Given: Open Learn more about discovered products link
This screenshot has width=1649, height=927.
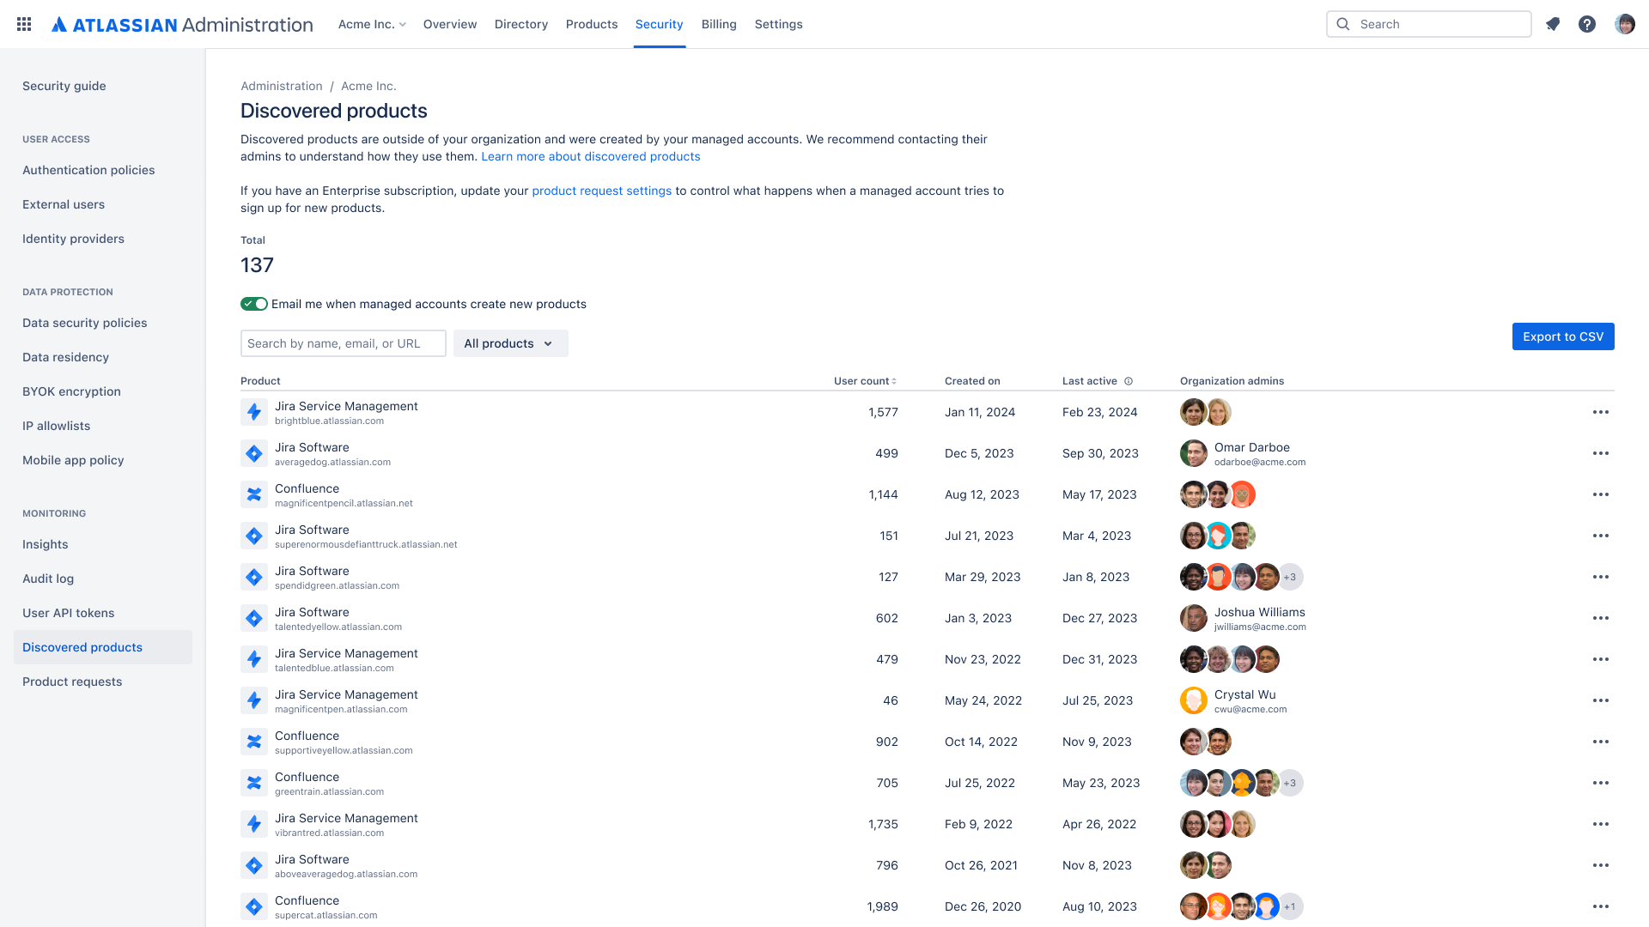Looking at the screenshot, I should tap(591, 156).
